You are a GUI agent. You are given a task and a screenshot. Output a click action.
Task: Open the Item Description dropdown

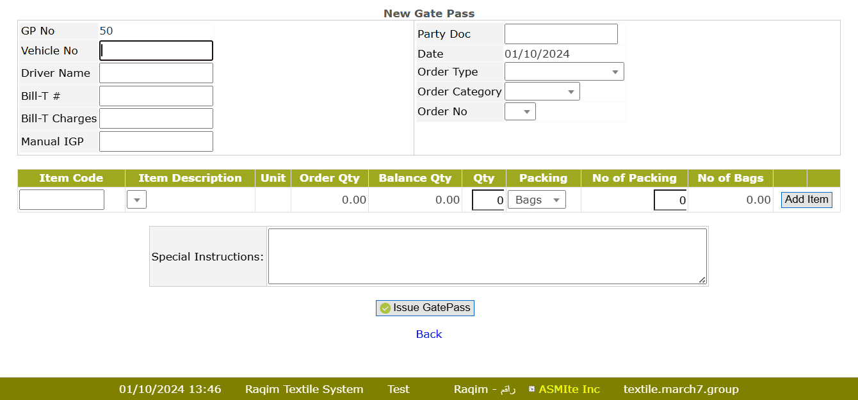pos(136,200)
